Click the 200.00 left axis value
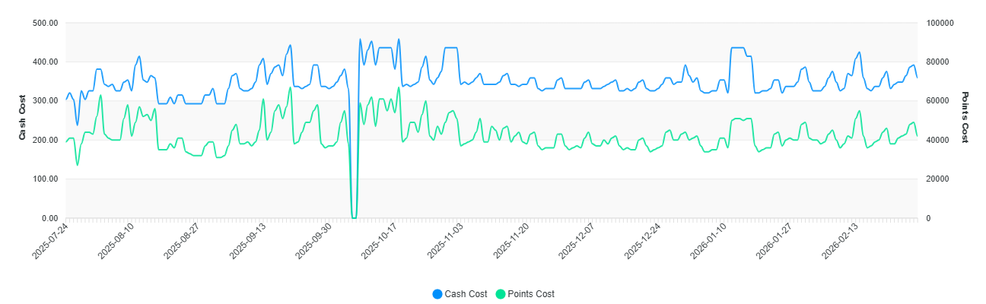 [46, 140]
